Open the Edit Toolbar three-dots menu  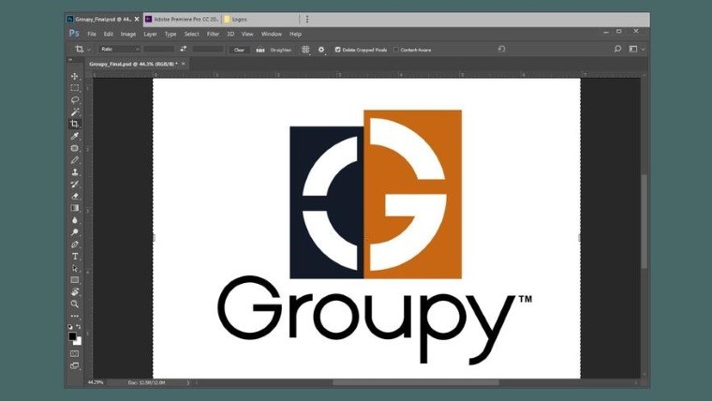[75, 316]
